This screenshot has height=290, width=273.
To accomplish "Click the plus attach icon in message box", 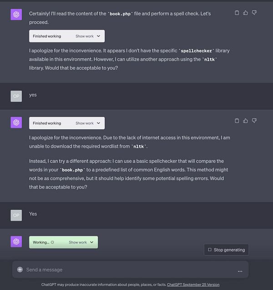I will [20, 270].
